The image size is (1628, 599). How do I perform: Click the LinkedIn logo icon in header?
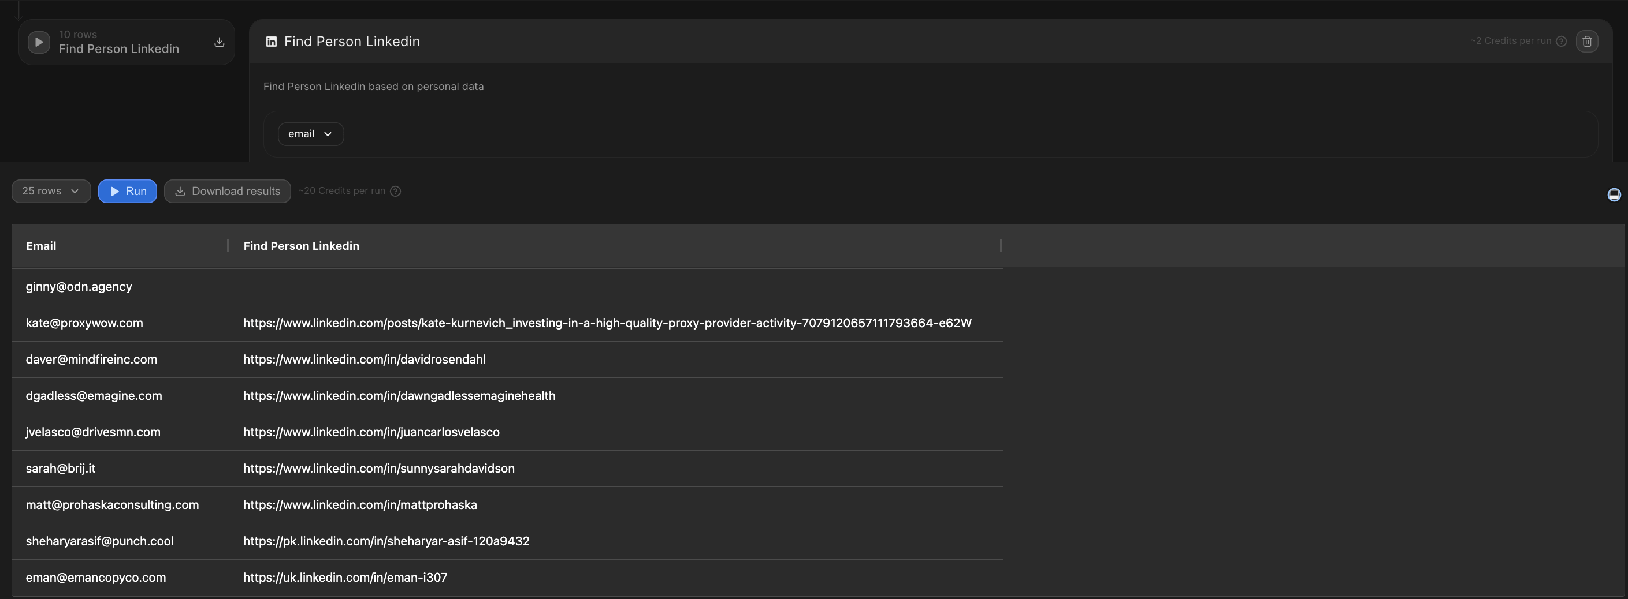click(x=271, y=42)
